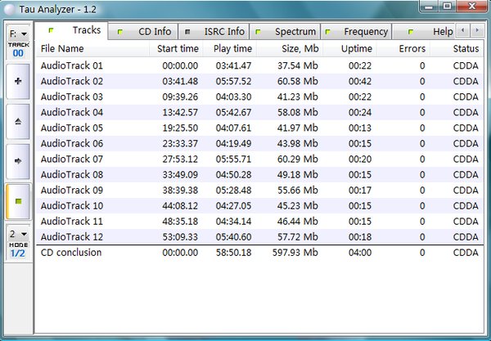Viewport: 491px width, 341px height.
Task: Click the Errors column header
Action: 403,49
